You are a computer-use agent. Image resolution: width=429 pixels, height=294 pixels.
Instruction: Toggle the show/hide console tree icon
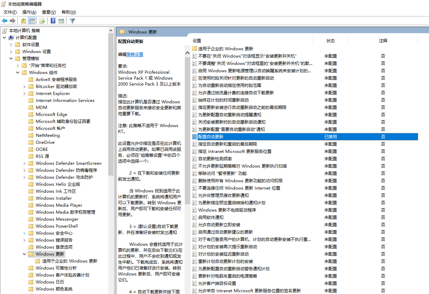click(32, 21)
